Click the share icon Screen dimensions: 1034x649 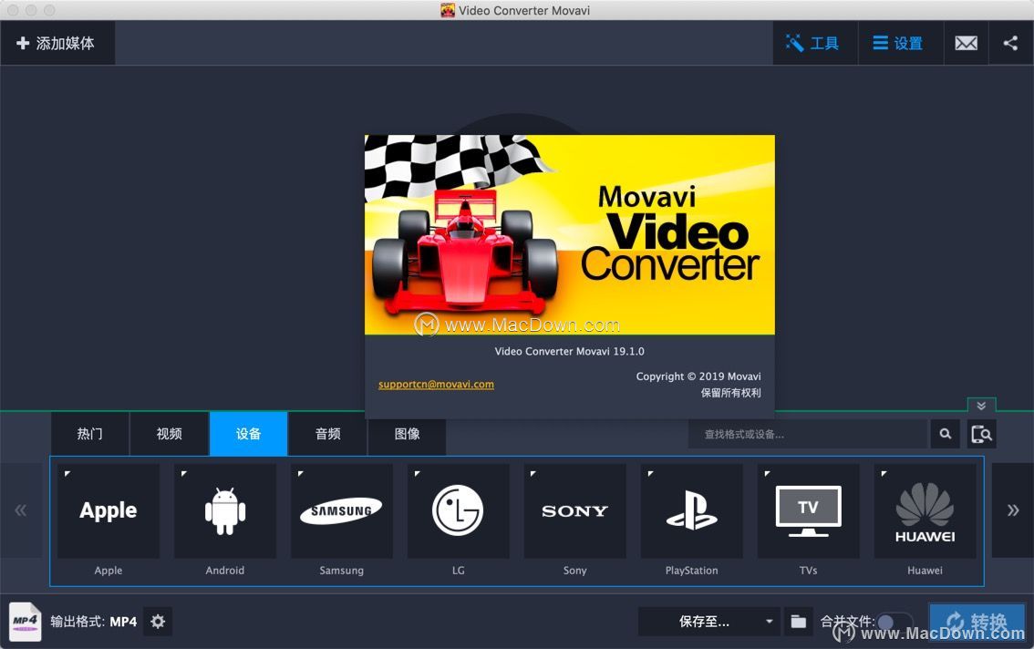(1010, 43)
